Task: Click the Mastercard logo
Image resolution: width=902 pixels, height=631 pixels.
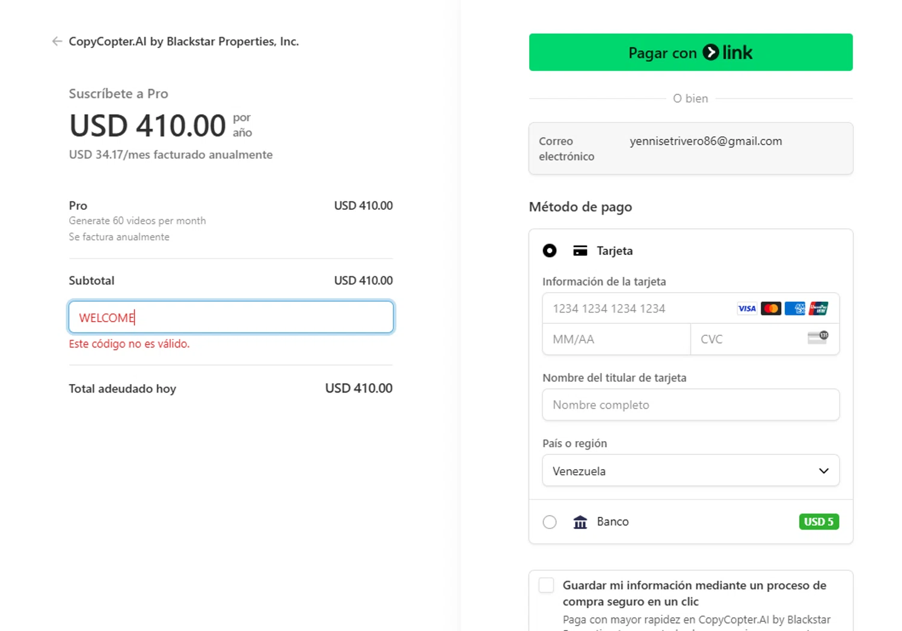Action: point(771,308)
